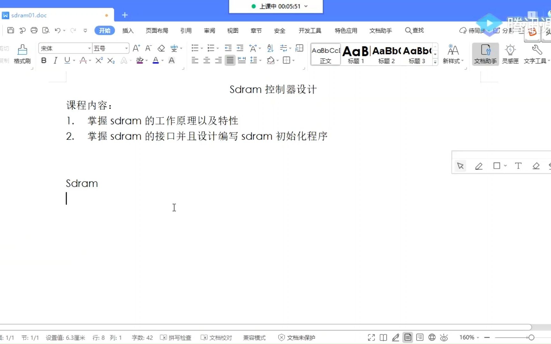Select the pen tool in annotation toolbar
551x344 pixels.
coord(479,166)
